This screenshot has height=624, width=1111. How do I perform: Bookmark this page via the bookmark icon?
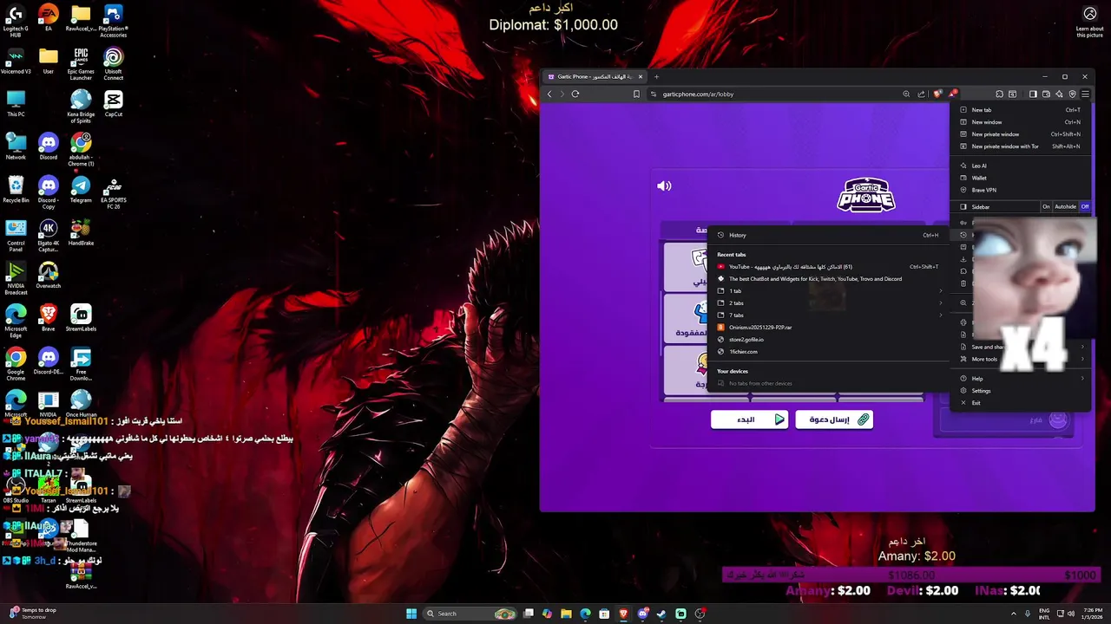636,94
